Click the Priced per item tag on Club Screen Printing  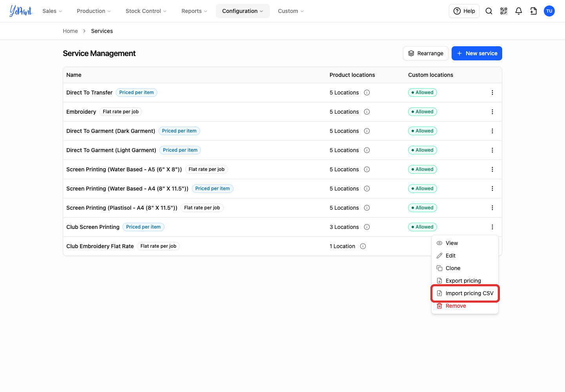(144, 227)
